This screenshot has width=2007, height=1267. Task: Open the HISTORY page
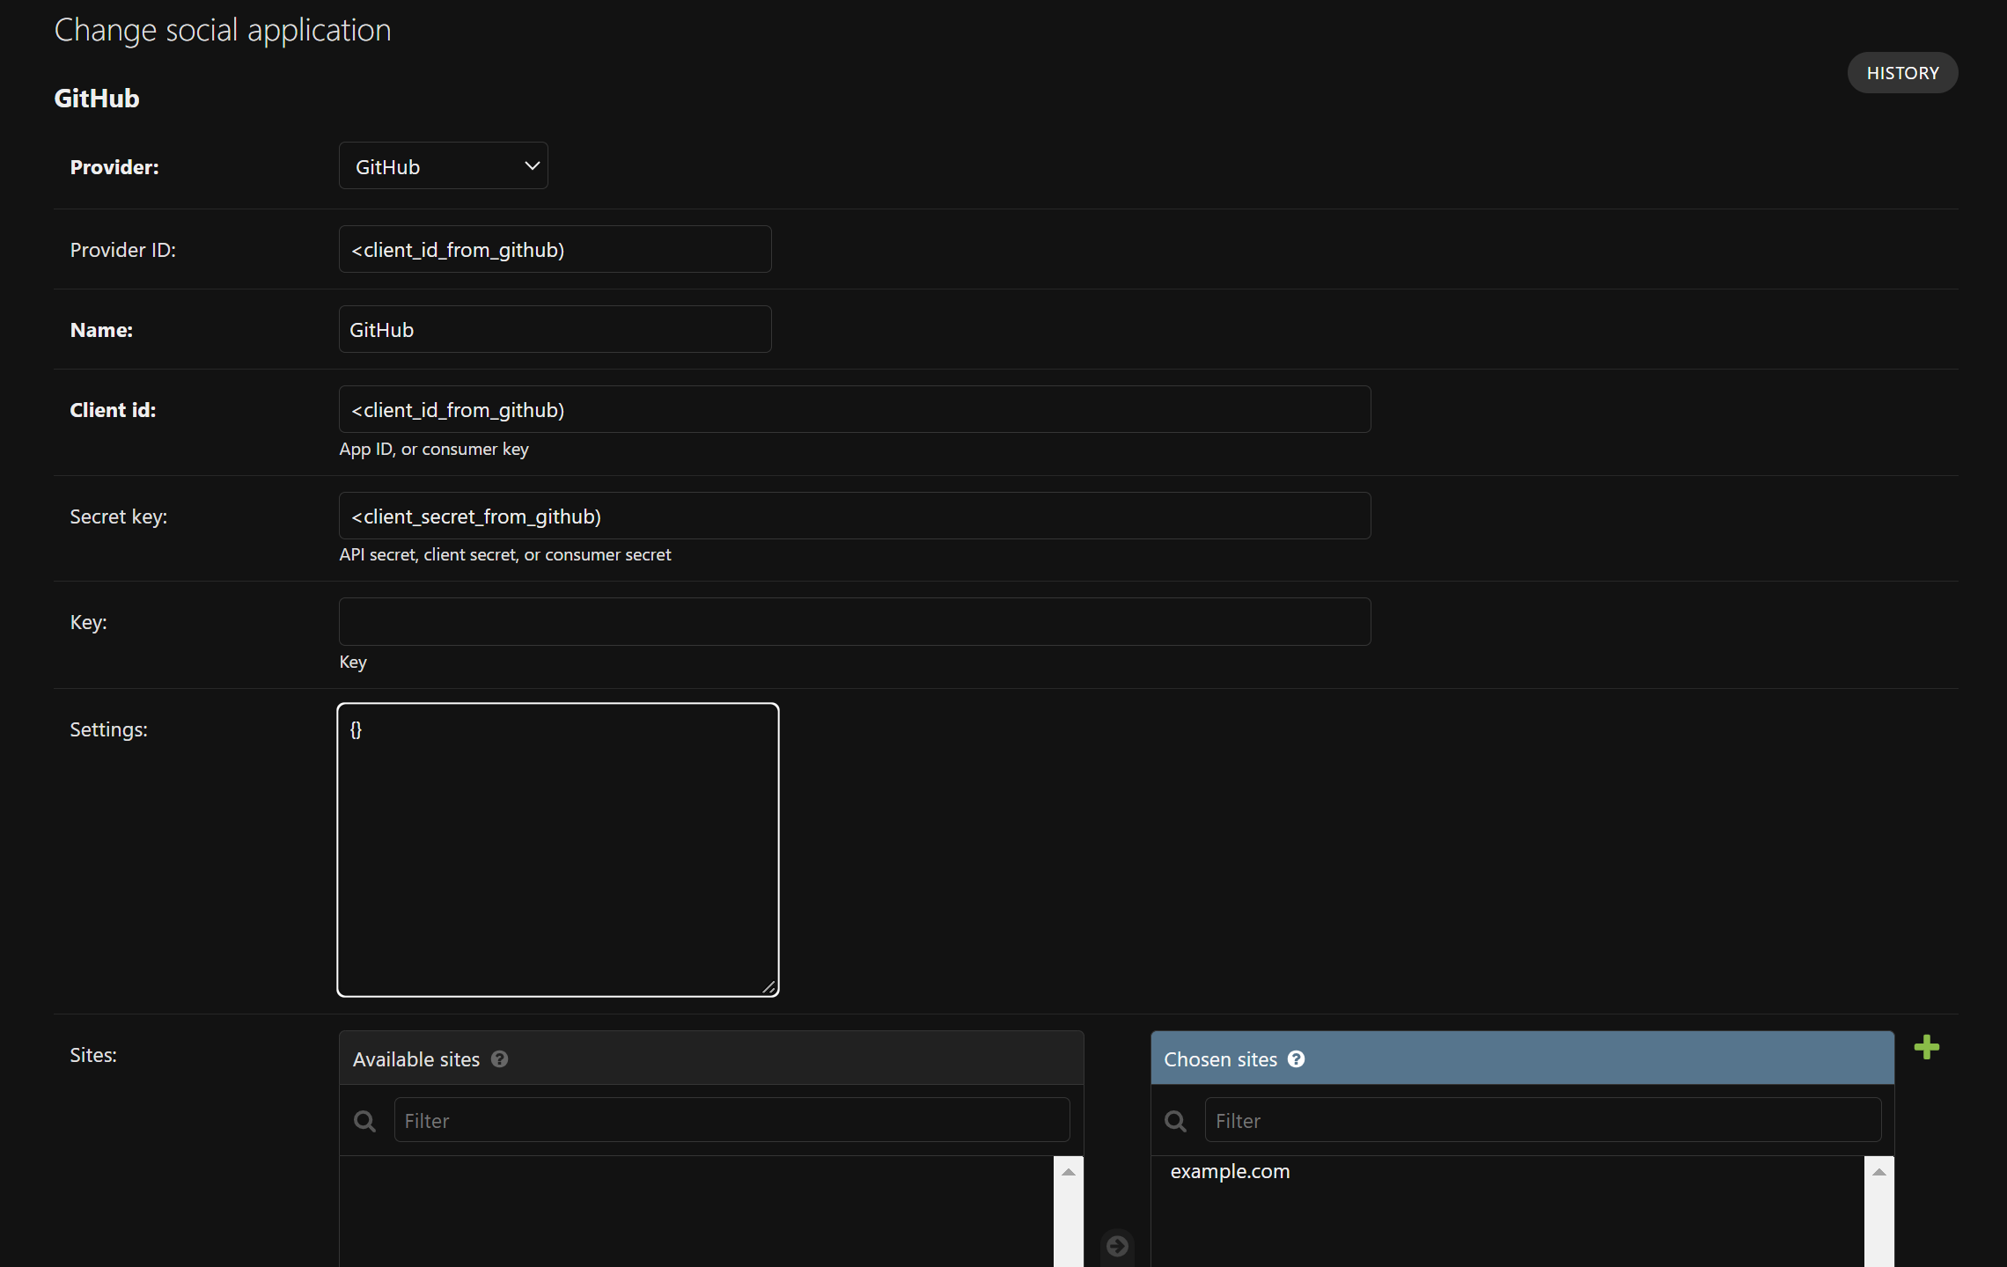(x=1902, y=73)
